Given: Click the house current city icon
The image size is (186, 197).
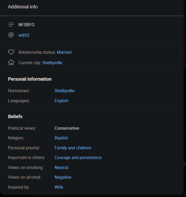Looking at the screenshot, I should (x=11, y=62).
